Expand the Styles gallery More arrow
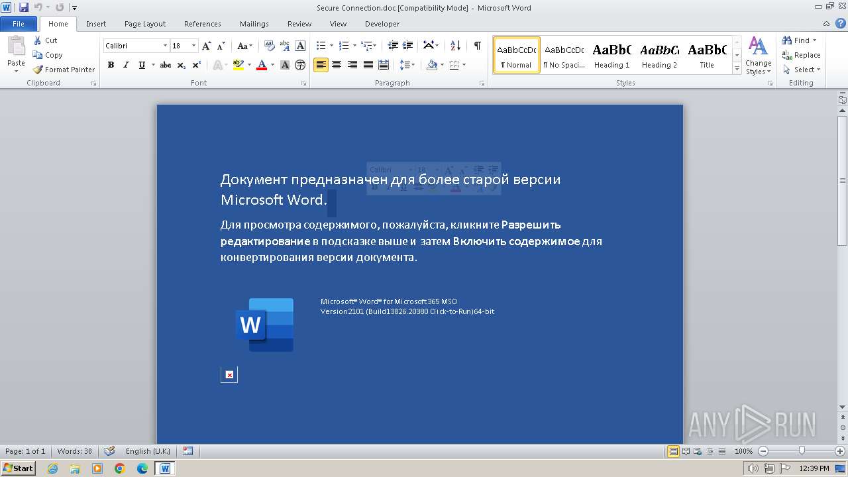Screen dimensions: 848x477 (x=737, y=69)
